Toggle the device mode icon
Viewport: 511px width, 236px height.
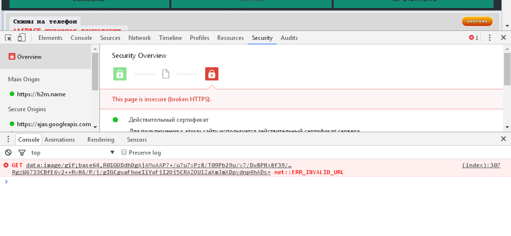click(21, 38)
